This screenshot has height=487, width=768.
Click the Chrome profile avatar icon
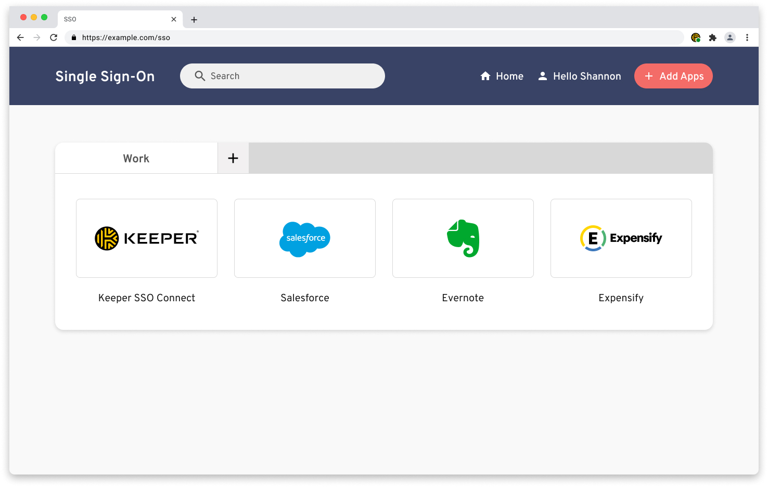click(x=730, y=37)
